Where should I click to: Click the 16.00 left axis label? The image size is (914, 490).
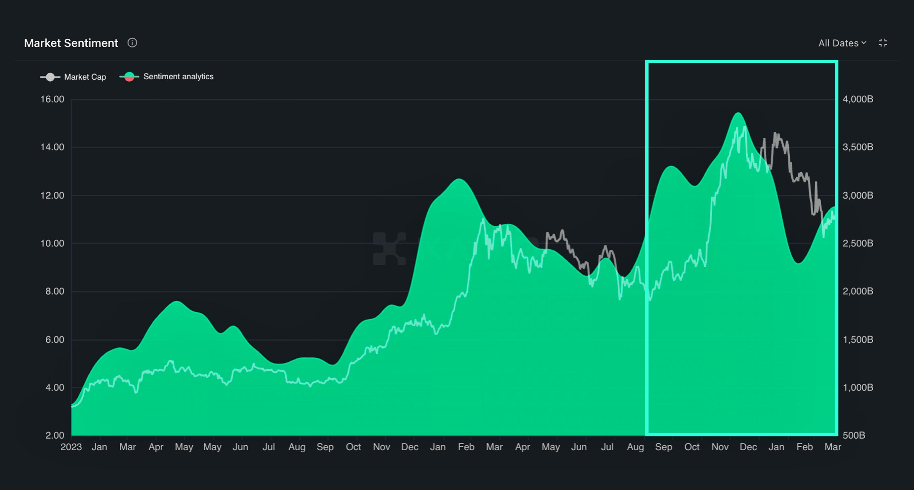tap(52, 99)
